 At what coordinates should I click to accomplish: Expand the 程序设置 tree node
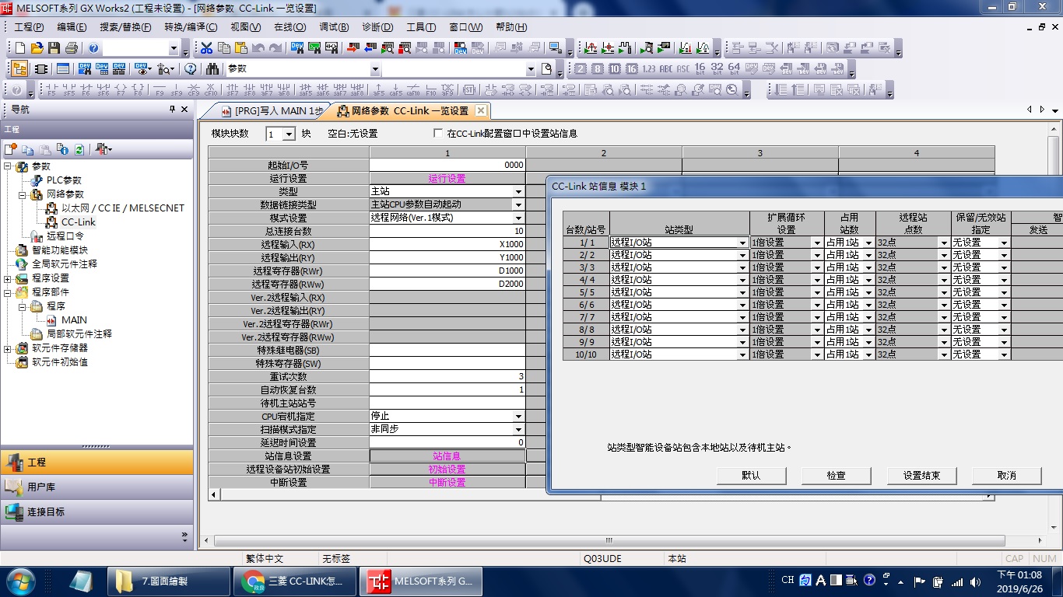(x=8, y=278)
